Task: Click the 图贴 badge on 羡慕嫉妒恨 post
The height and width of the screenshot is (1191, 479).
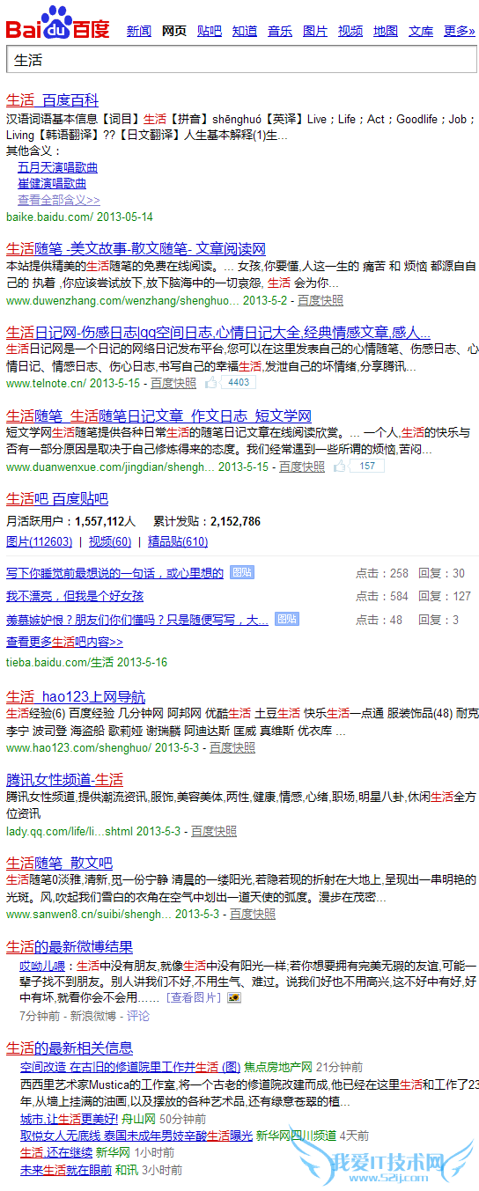Action: [286, 620]
